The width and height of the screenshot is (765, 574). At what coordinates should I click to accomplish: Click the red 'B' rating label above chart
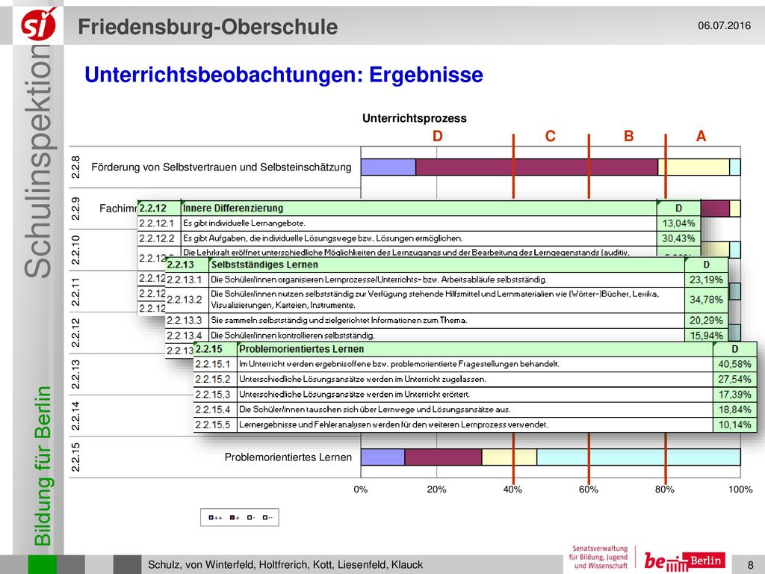(x=629, y=136)
